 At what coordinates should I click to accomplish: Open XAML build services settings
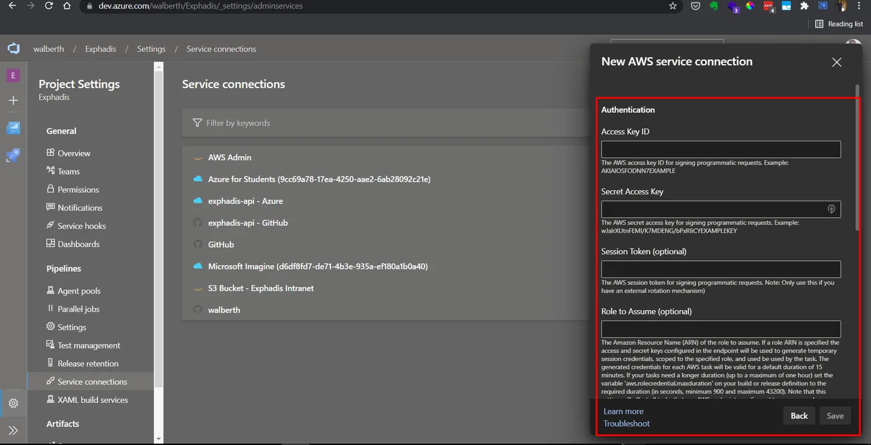93,400
